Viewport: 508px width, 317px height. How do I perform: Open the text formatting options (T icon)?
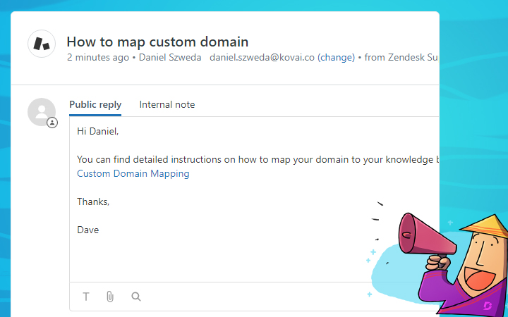point(86,297)
